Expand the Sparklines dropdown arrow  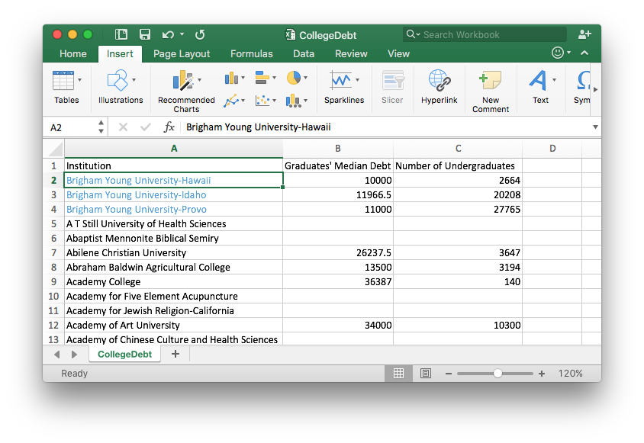357,80
